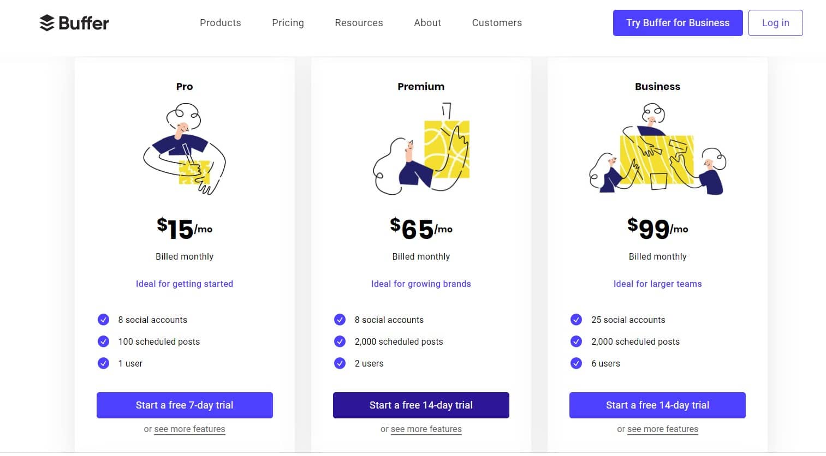Start the Business free 14-day trial

point(657,405)
